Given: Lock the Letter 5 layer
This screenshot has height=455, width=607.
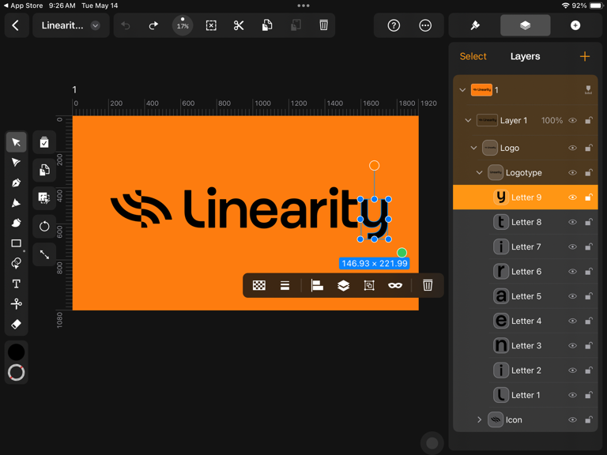Looking at the screenshot, I should point(588,296).
